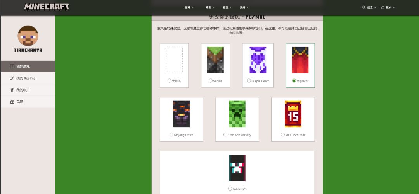The width and height of the screenshot is (419, 194).
Task: Expand the 搜索 dropdown chevron
Action: tap(375, 7)
